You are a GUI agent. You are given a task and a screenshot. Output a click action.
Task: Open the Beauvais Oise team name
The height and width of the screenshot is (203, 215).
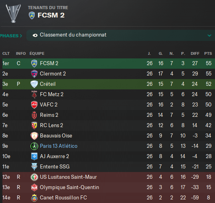pos(56,136)
